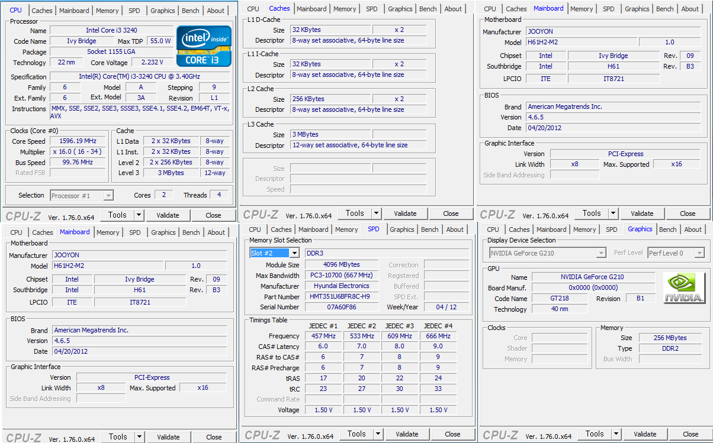
Task: Select Mainboard tab in the SPD window
Action: click(x=313, y=229)
